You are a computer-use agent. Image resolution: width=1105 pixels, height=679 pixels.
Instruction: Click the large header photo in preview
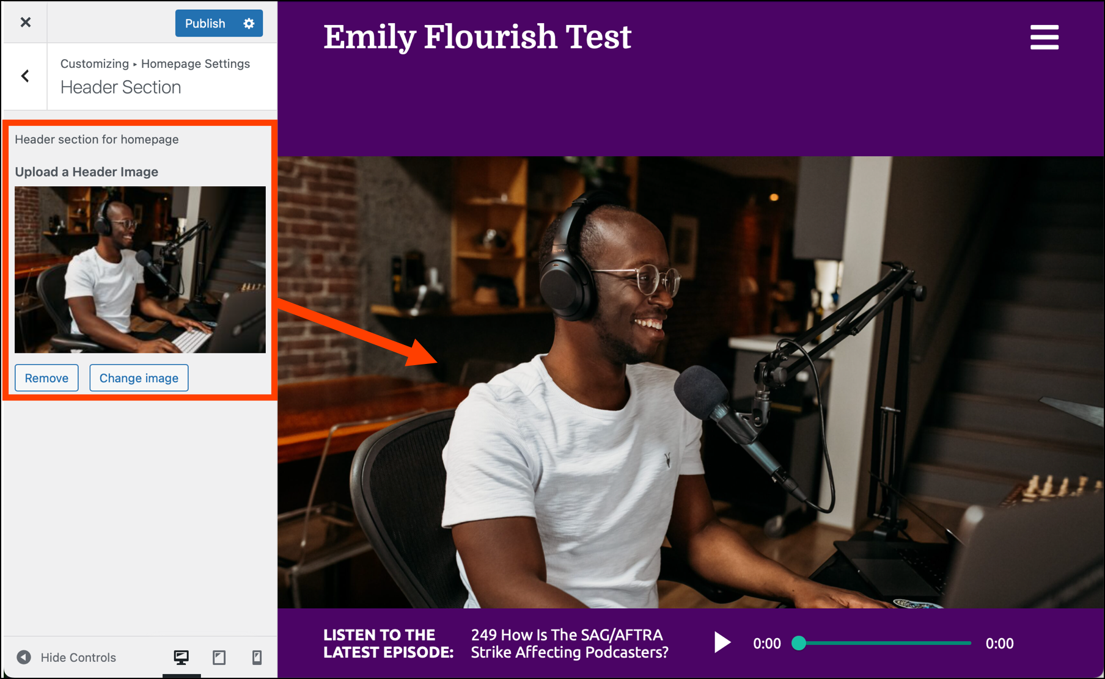click(x=691, y=382)
